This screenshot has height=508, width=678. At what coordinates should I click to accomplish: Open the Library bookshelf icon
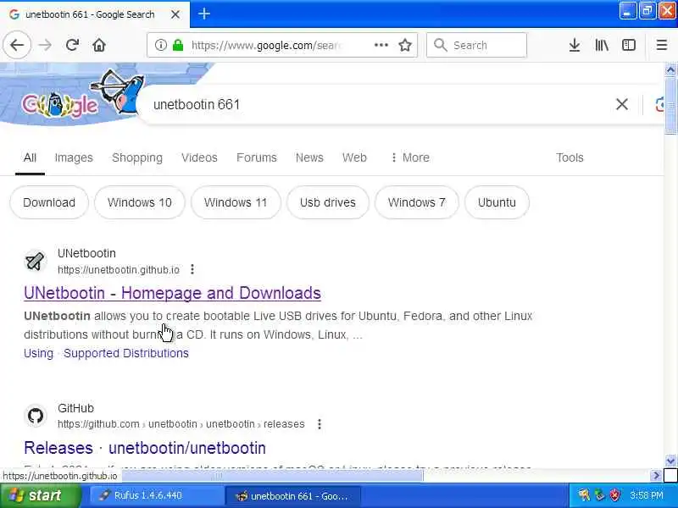coord(602,45)
